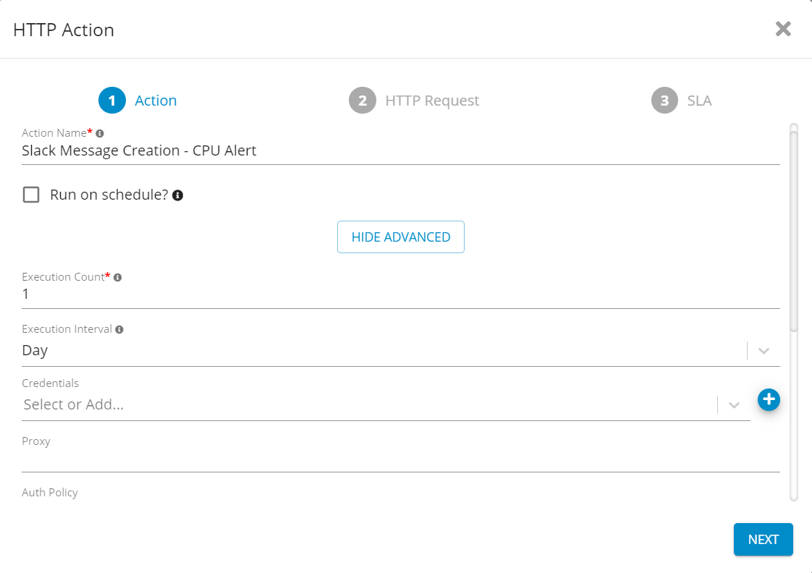Open the Day interval selector chevron
The height and width of the screenshot is (573, 812).
pos(763,350)
